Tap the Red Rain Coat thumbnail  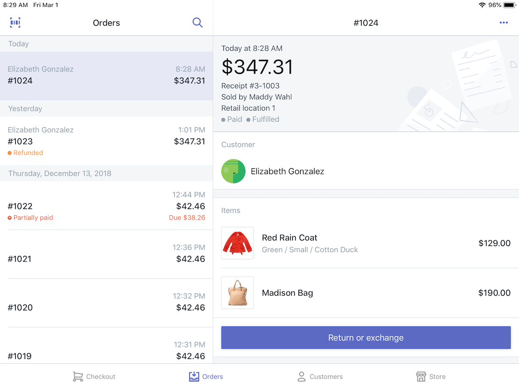pyautogui.click(x=238, y=243)
